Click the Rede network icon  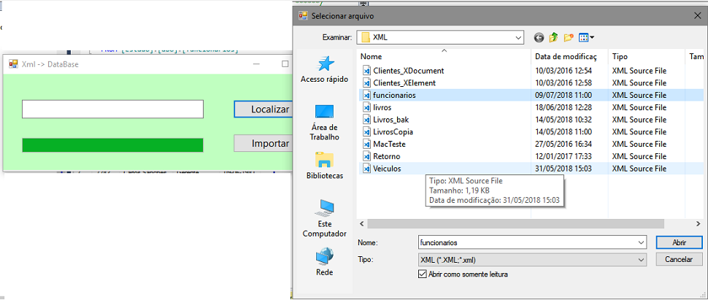(x=324, y=262)
